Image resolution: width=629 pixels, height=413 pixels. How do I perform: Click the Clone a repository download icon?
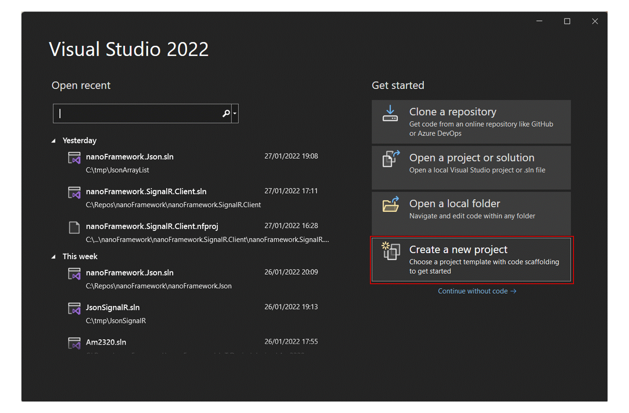point(390,114)
